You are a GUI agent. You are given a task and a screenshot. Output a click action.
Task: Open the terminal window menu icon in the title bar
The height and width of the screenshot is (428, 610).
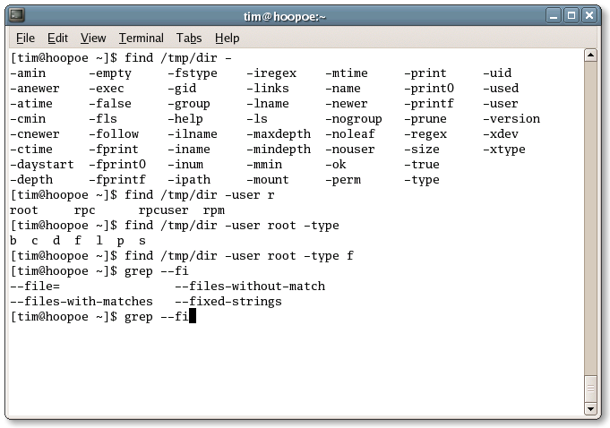coord(17,15)
